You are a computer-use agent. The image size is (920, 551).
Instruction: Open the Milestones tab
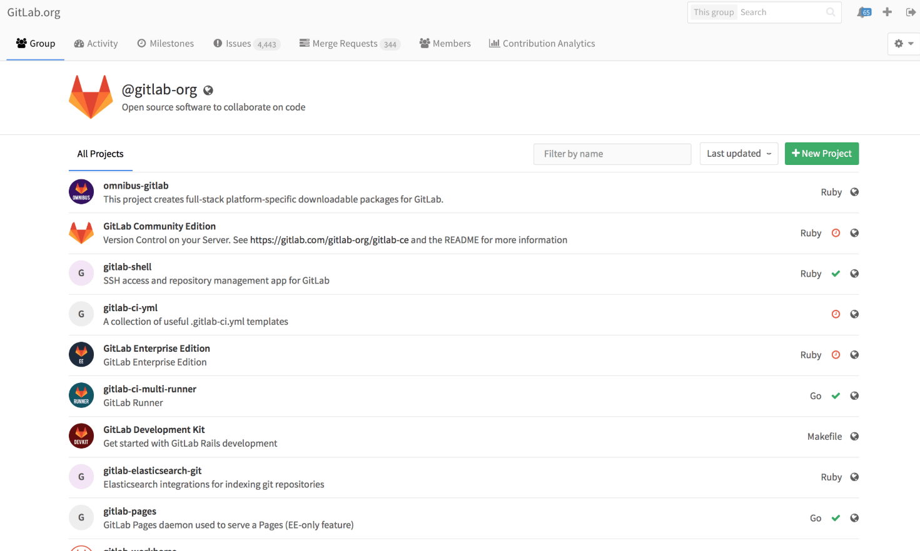(x=166, y=44)
